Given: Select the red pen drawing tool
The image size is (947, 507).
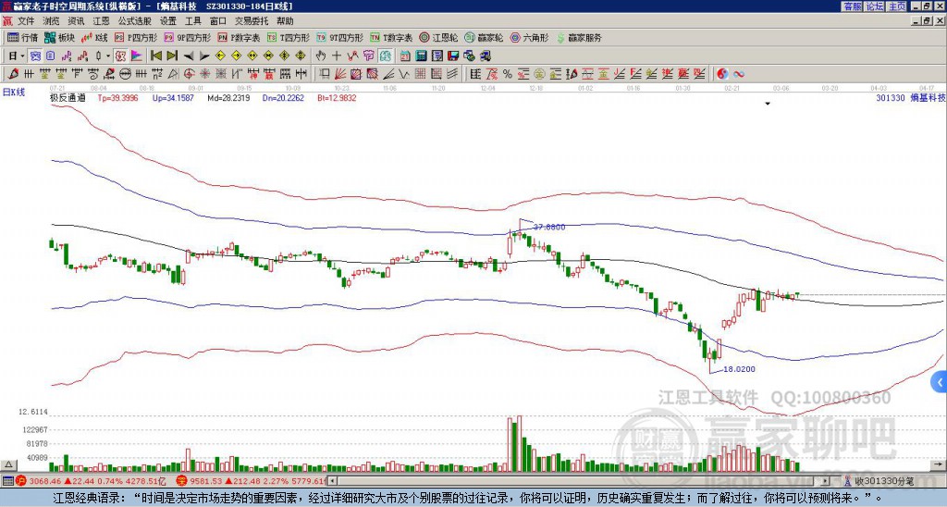Looking at the screenshot, I should 13,74.
